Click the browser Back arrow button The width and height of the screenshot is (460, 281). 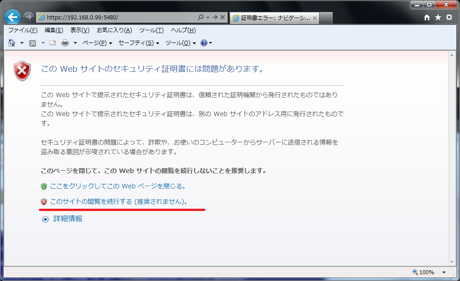click(13, 17)
